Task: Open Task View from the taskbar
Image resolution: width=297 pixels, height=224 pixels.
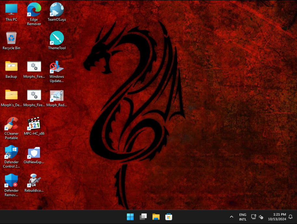Action: pos(143,217)
